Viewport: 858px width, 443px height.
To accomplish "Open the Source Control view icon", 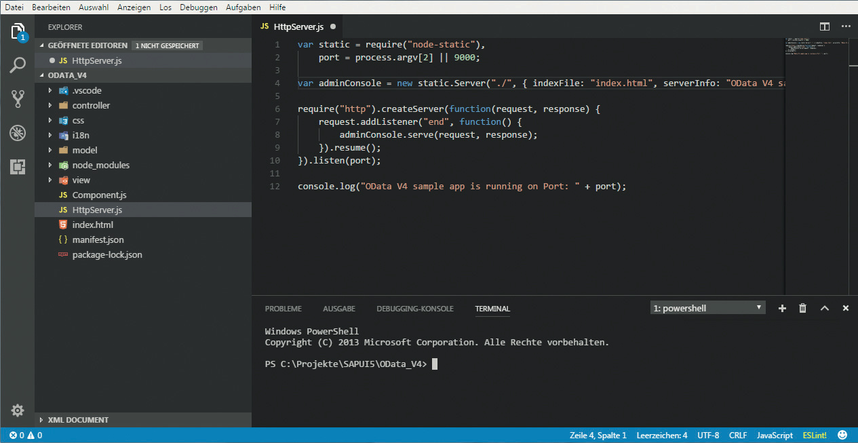I will [x=18, y=99].
